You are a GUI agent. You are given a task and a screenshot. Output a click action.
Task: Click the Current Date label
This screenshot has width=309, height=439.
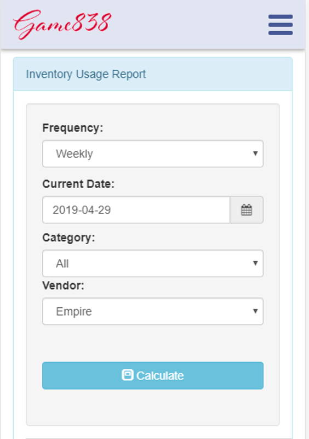pyautogui.click(x=78, y=184)
